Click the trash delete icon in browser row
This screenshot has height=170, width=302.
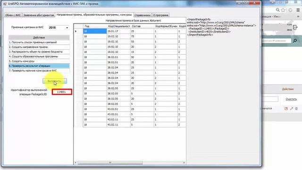point(296,109)
